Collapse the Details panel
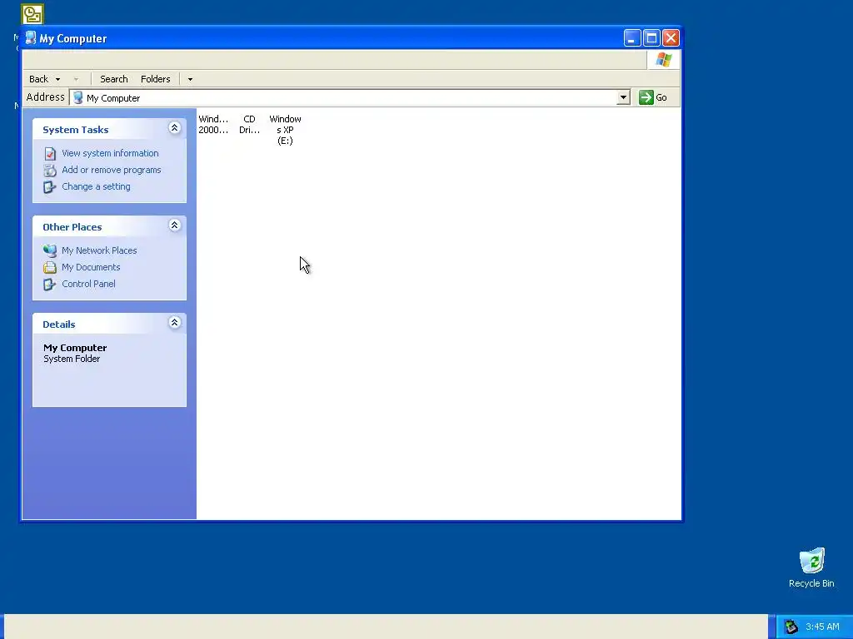This screenshot has height=639, width=853. click(174, 323)
